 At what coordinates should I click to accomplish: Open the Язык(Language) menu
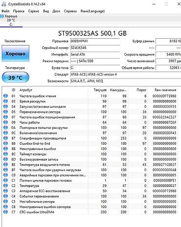[92, 11]
